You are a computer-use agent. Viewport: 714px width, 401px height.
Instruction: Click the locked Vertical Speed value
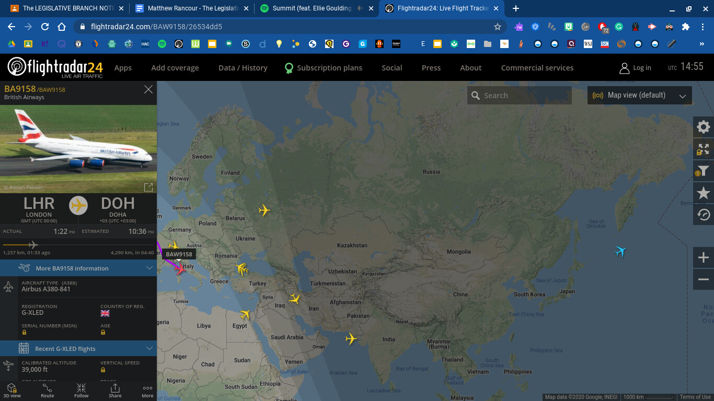pos(103,370)
